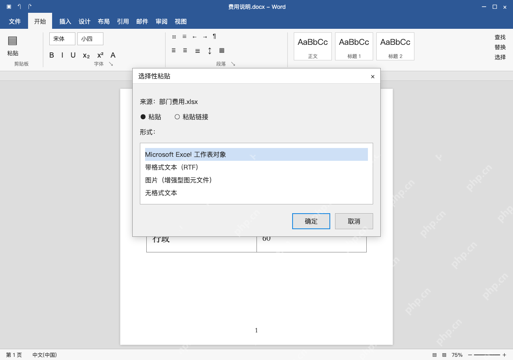Undo the last action
513x360 pixels.
click(19, 7)
